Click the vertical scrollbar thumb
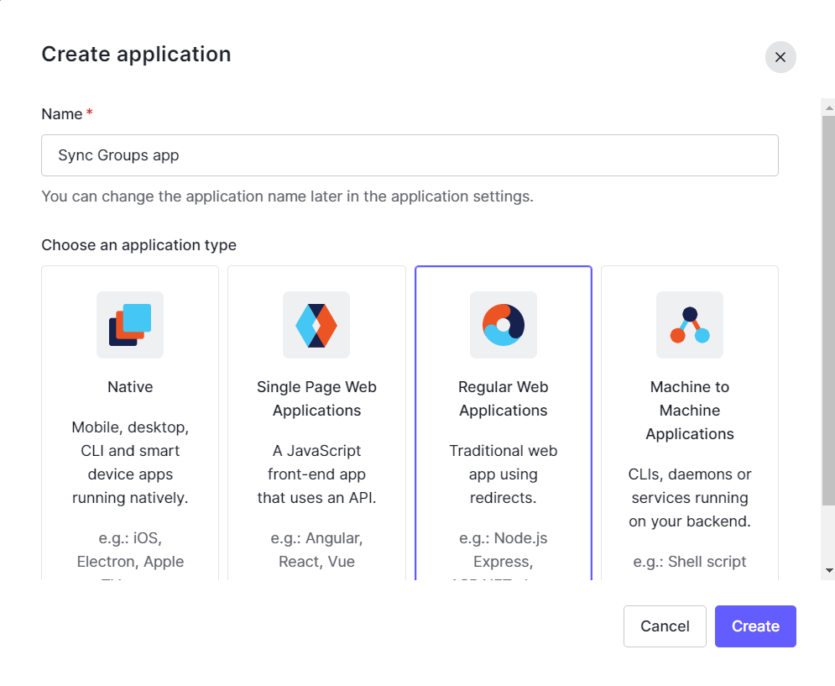 click(x=828, y=311)
